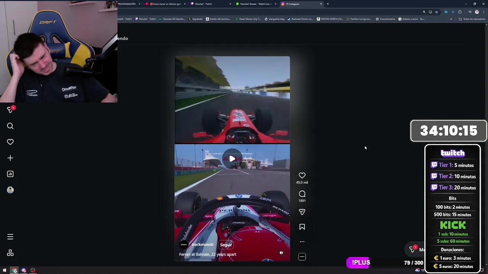This screenshot has height=274, width=488.
Task: Open the 'Estado del servicio...' bookmark
Action: (x=218, y=19)
